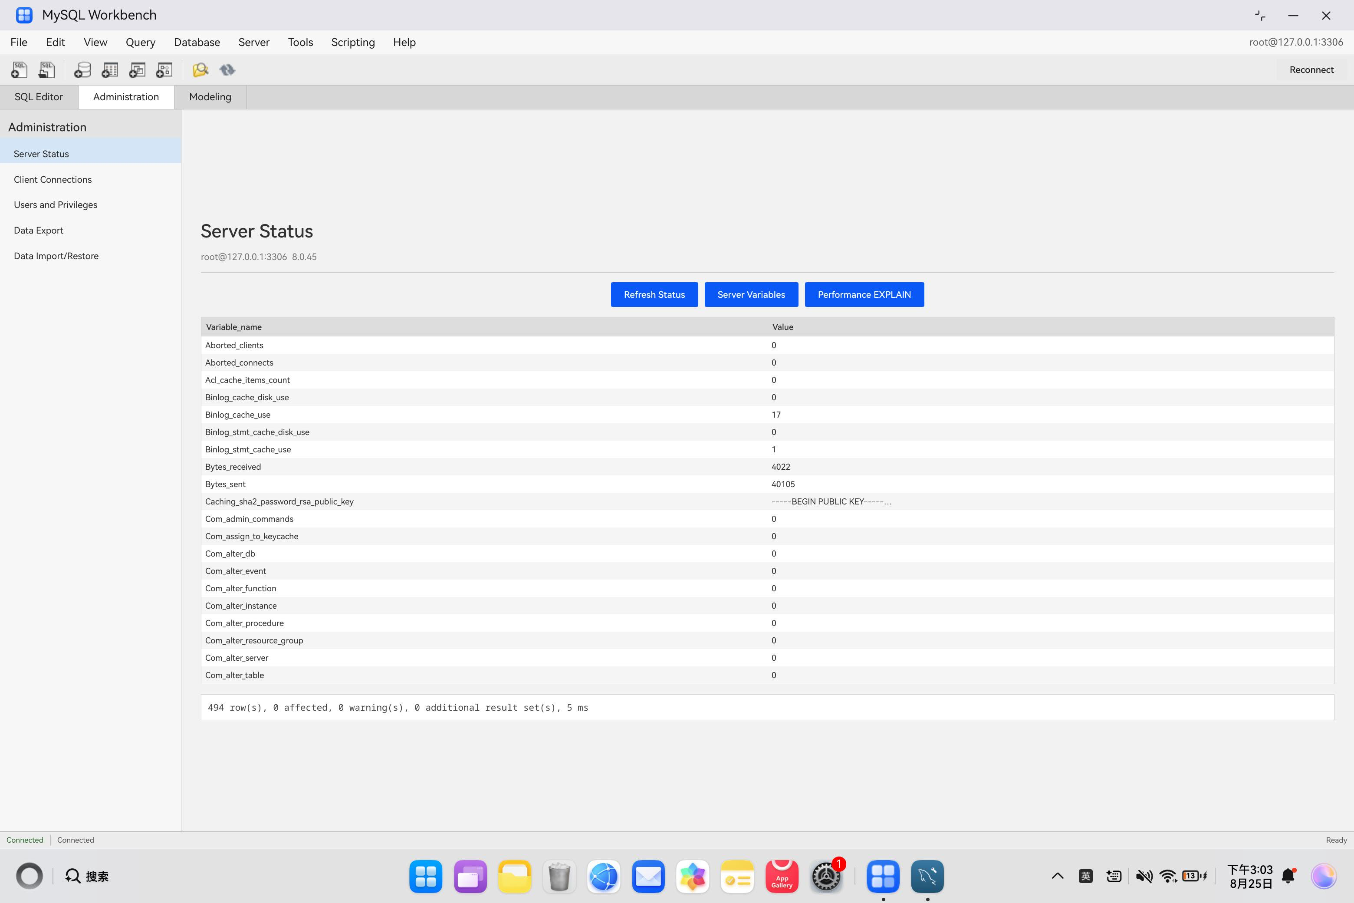Image resolution: width=1354 pixels, height=903 pixels.
Task: Open the MySQL Workbench dolphin dock icon
Action: pos(927,876)
